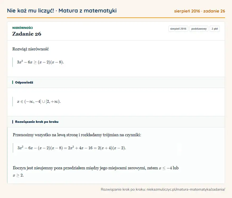Click the answer formula x ∈ (−∞,−4] ∪ [2,+∞)
232x198 pixels.
click(x=39, y=101)
